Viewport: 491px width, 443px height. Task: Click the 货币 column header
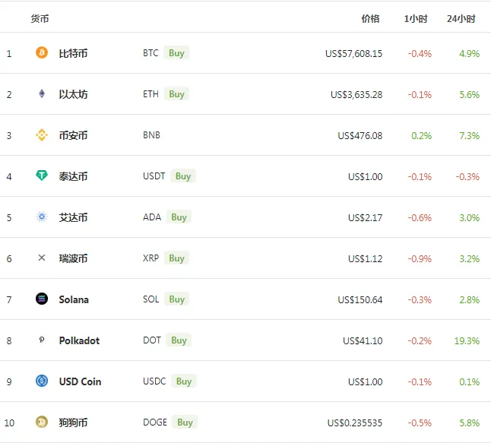click(40, 19)
